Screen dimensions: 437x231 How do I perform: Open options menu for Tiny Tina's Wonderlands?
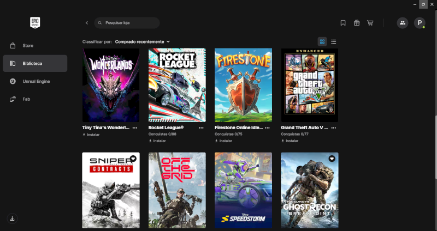tap(135, 128)
